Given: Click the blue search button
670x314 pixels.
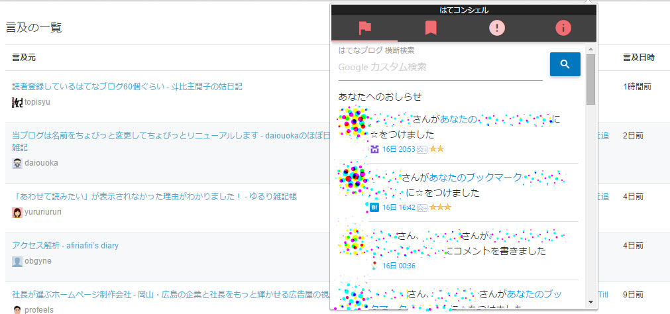Looking at the screenshot, I should (565, 64).
